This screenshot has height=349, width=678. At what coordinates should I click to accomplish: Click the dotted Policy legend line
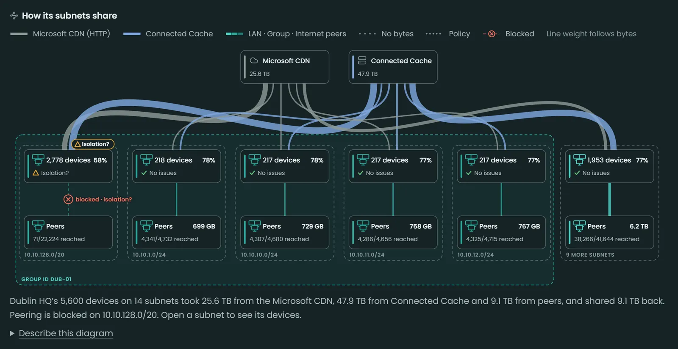coord(433,34)
